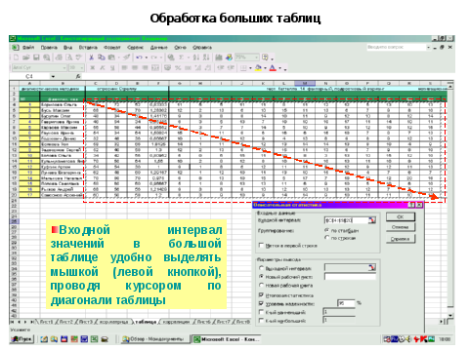The width and height of the screenshot is (469, 351).
Task: Tick the 'К-ый наибольший' checkbox
Action: [x=261, y=321]
